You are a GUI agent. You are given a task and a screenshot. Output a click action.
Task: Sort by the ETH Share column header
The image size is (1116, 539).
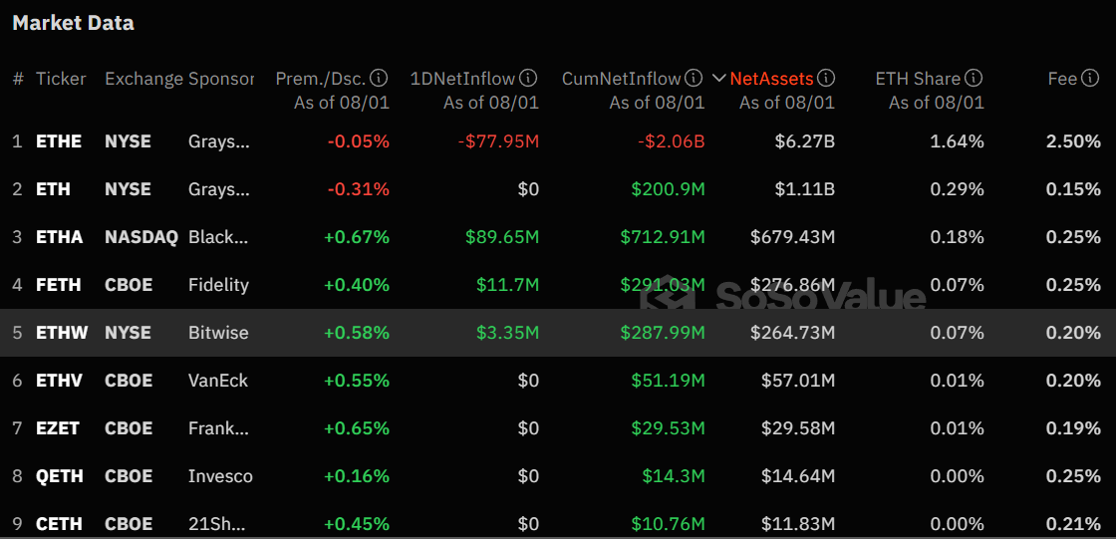pyautogui.click(x=918, y=79)
